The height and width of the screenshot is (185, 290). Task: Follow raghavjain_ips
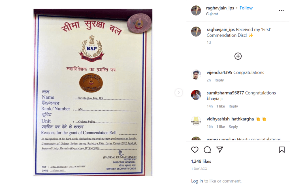pos(246,8)
